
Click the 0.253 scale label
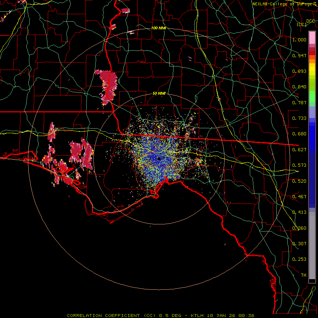tap(299, 259)
